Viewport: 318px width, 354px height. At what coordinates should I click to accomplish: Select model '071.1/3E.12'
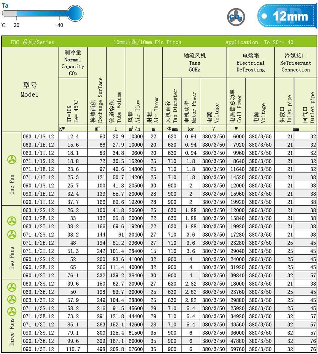[x=38, y=316]
